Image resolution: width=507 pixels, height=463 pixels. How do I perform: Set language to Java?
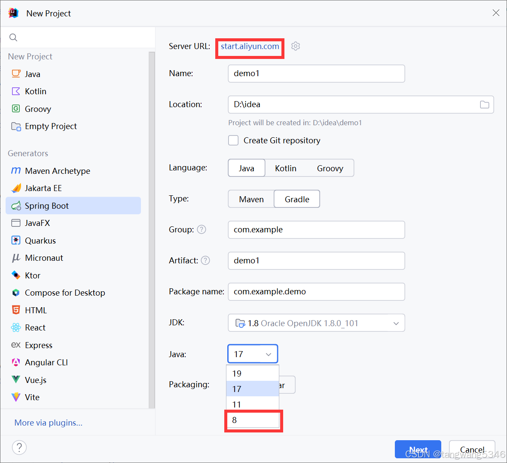246,168
